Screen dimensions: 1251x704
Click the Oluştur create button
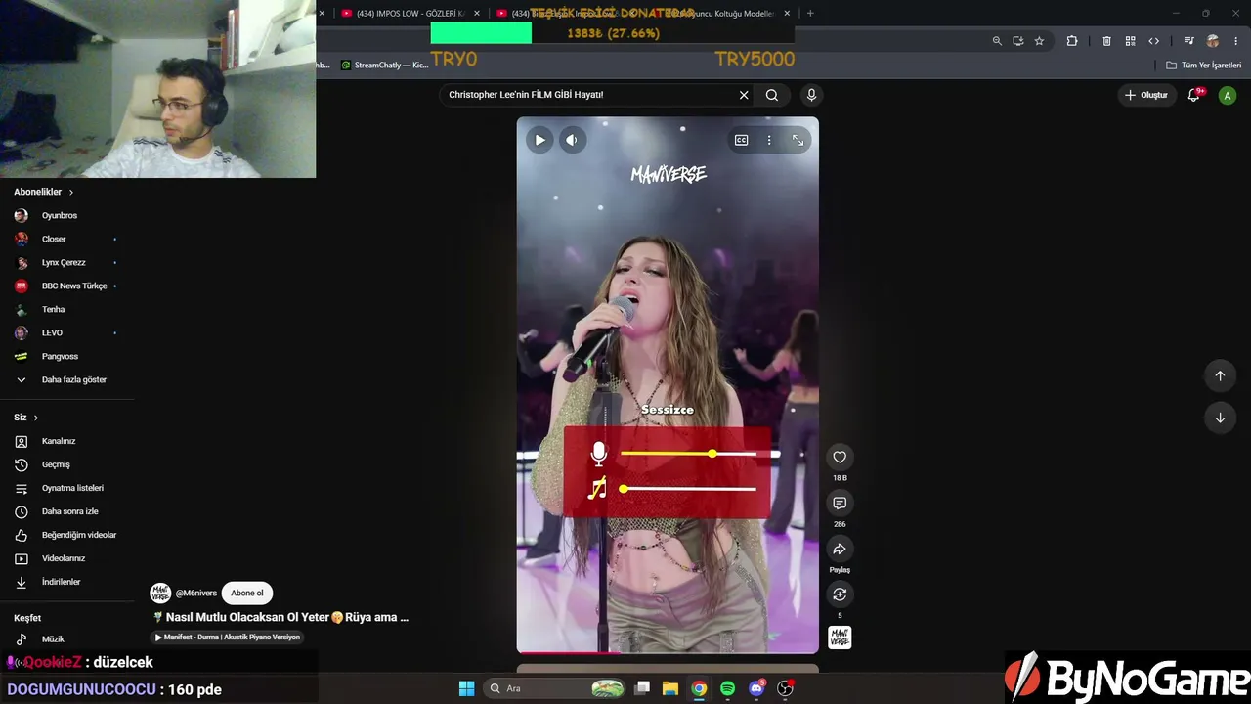coord(1146,95)
